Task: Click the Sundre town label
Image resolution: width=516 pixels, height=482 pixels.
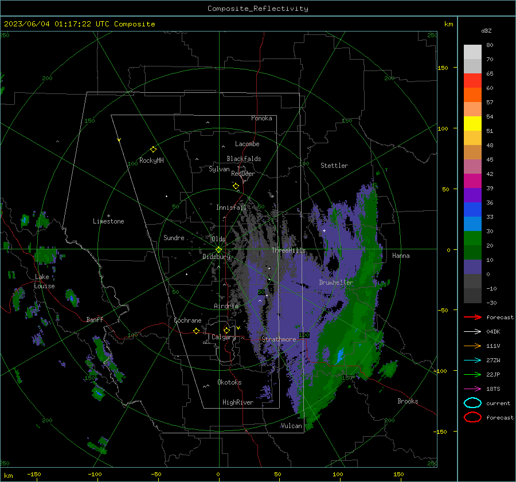Action: pos(174,237)
